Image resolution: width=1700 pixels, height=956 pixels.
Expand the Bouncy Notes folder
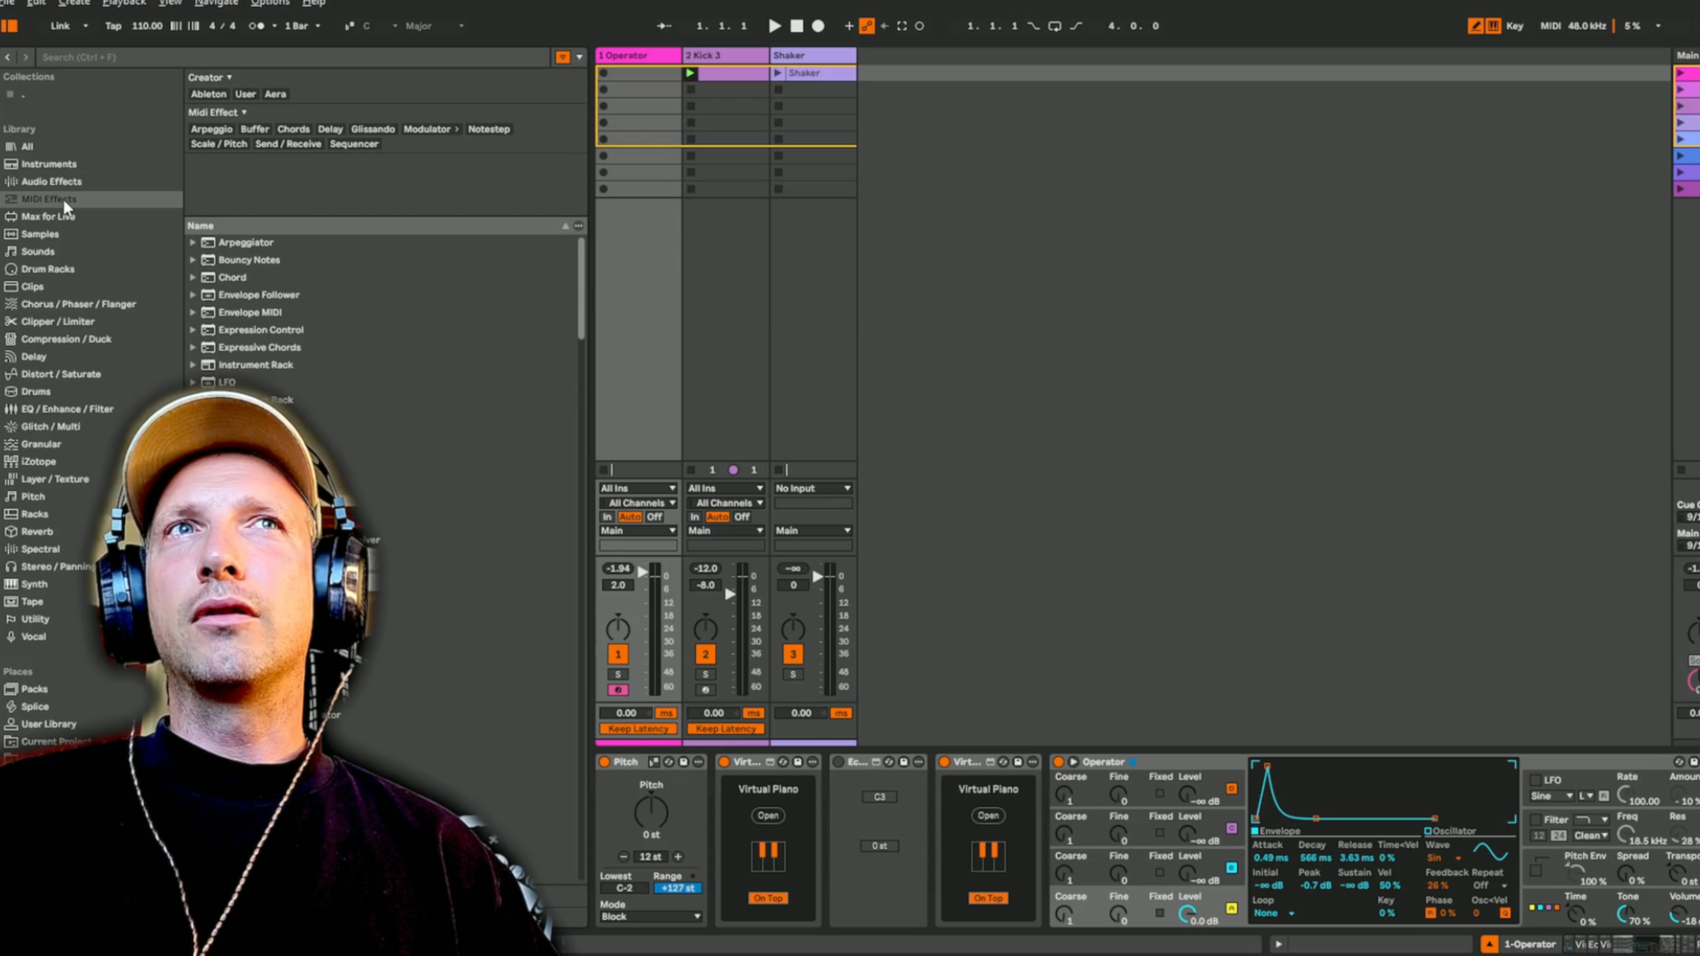pos(192,260)
